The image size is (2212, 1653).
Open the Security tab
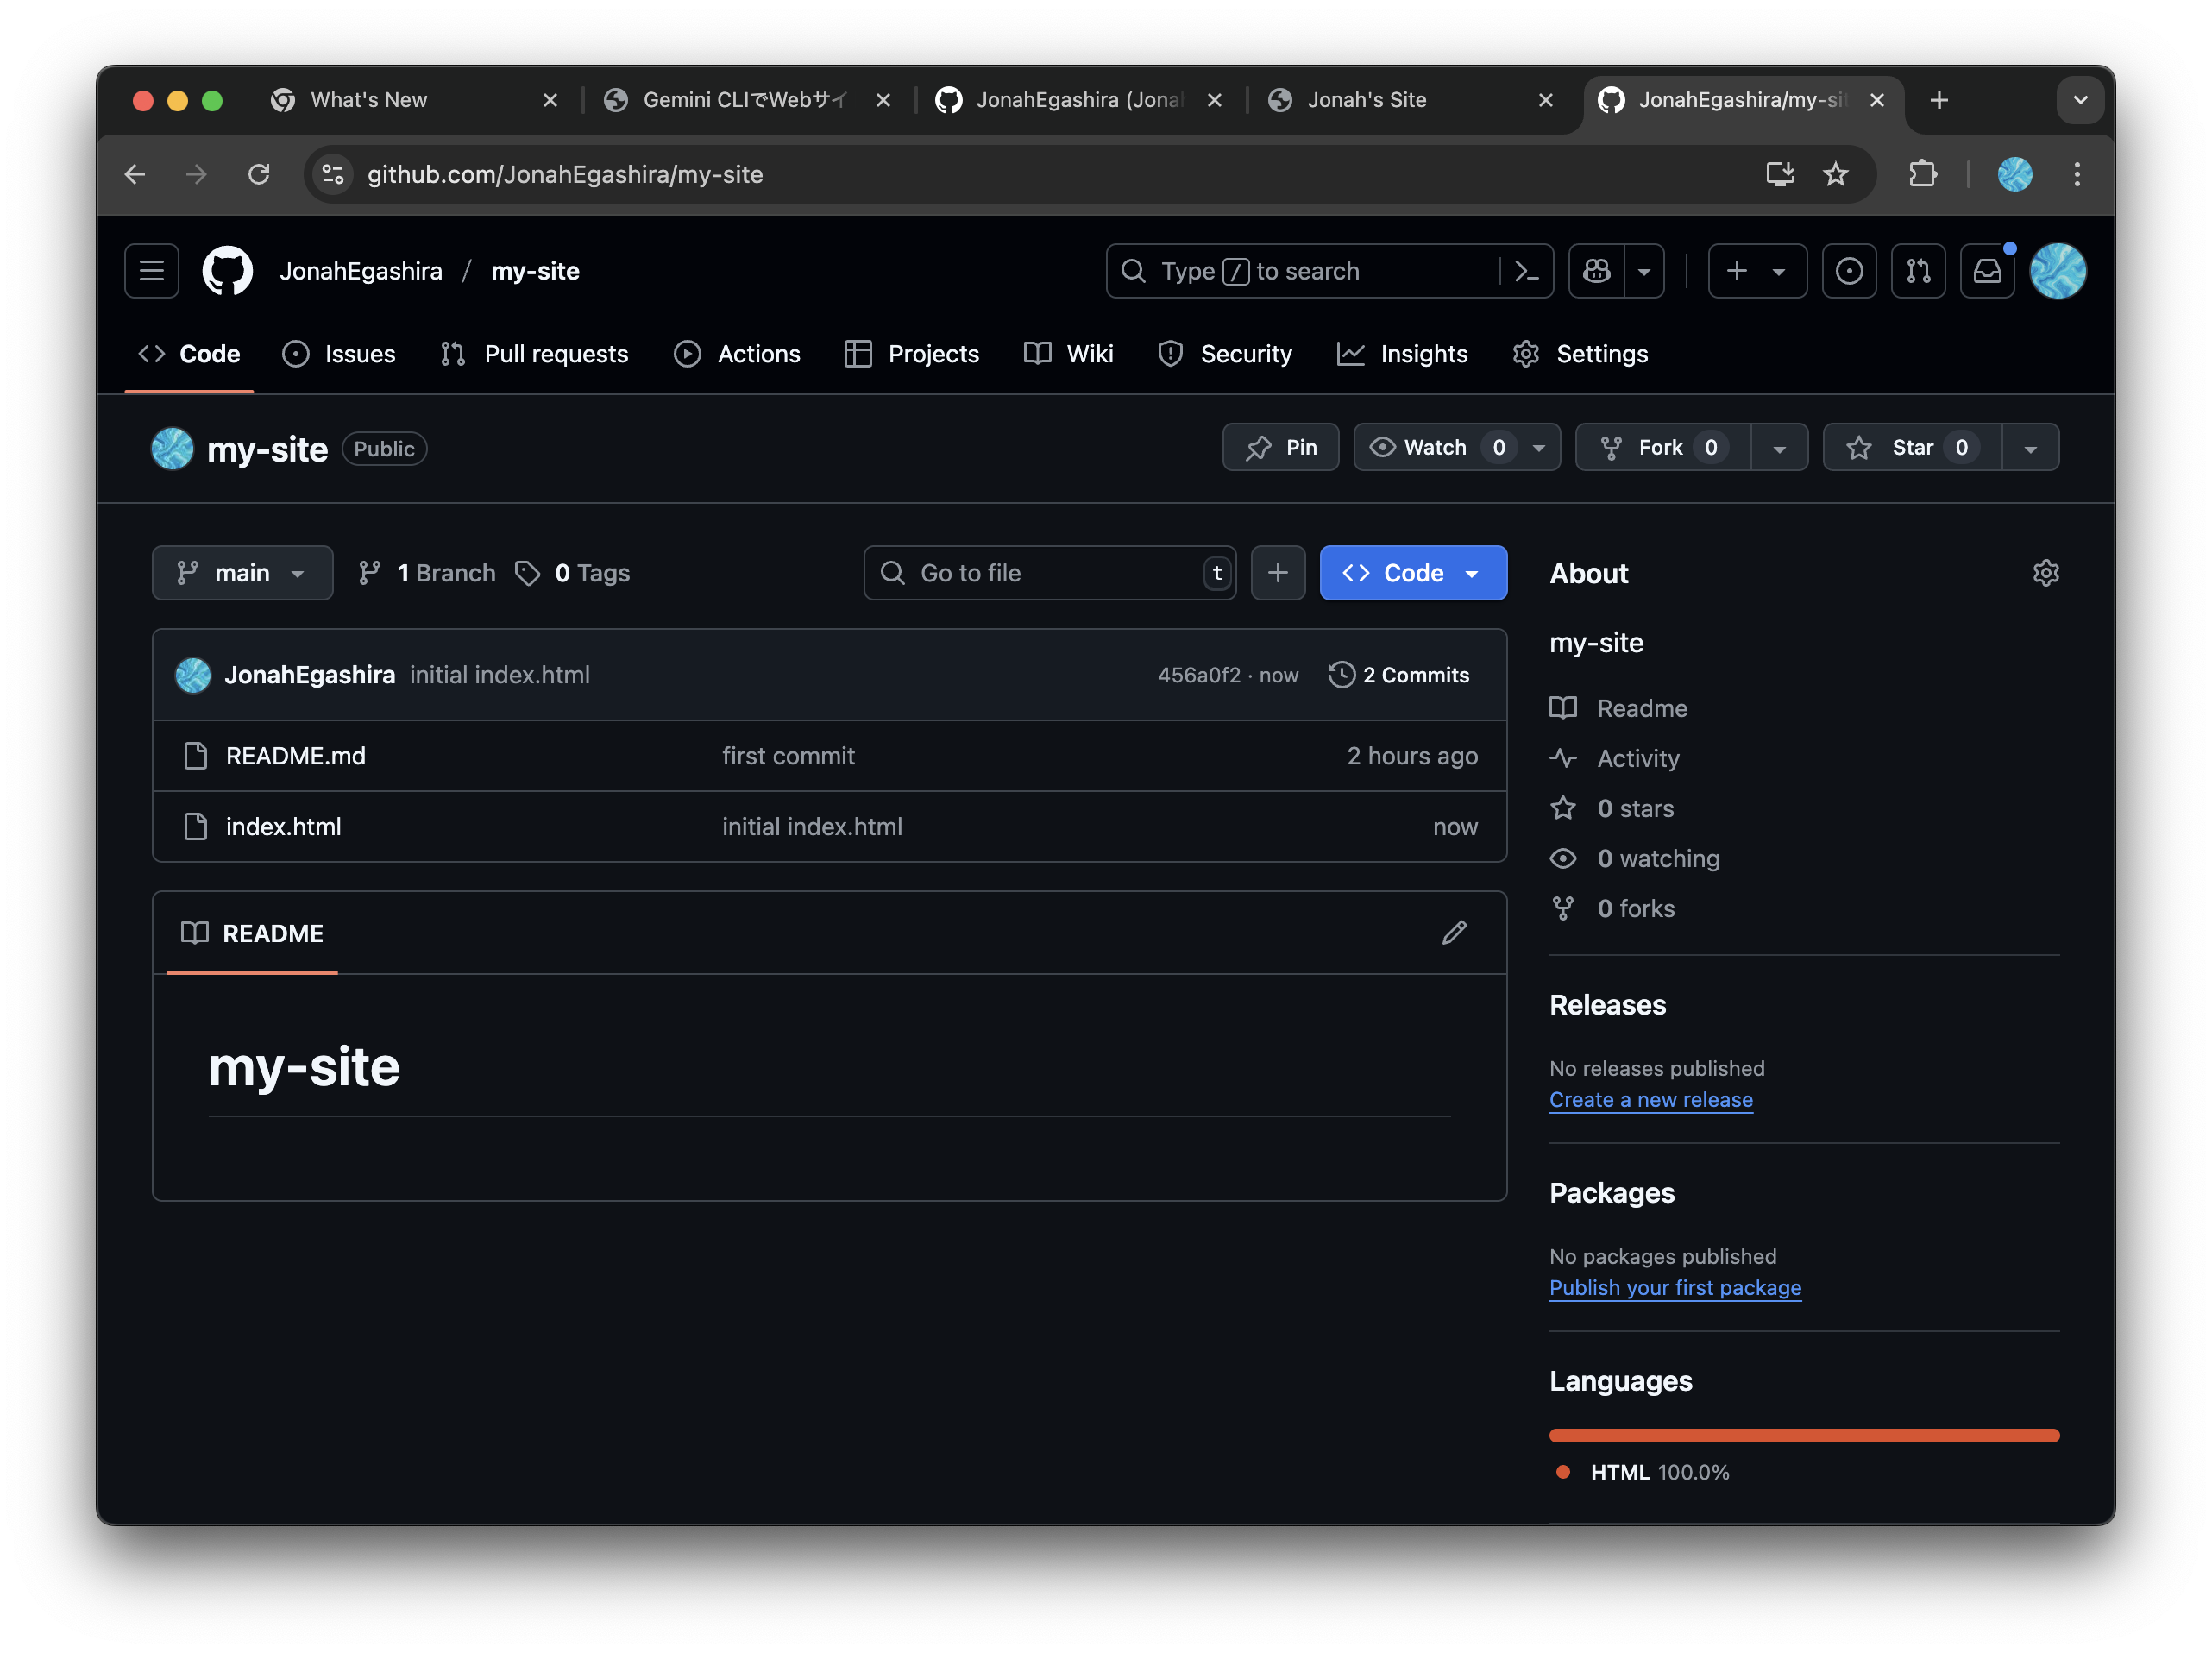pyautogui.click(x=1246, y=353)
